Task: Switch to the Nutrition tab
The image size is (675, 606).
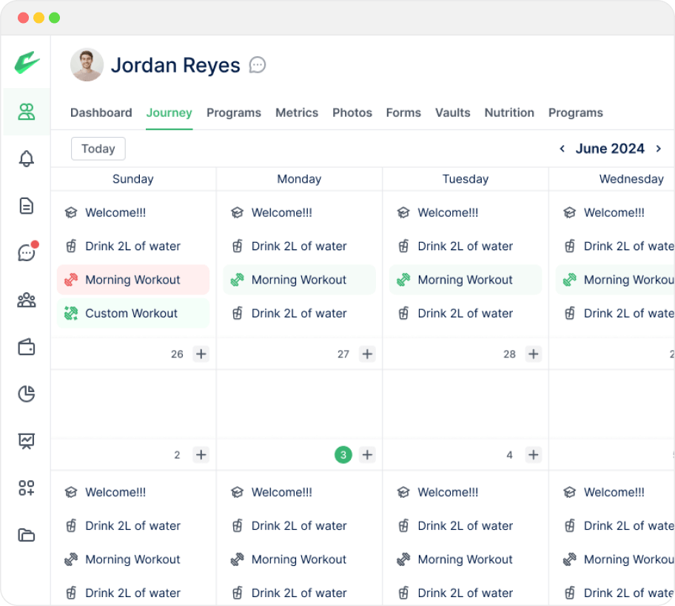Action: coord(509,112)
